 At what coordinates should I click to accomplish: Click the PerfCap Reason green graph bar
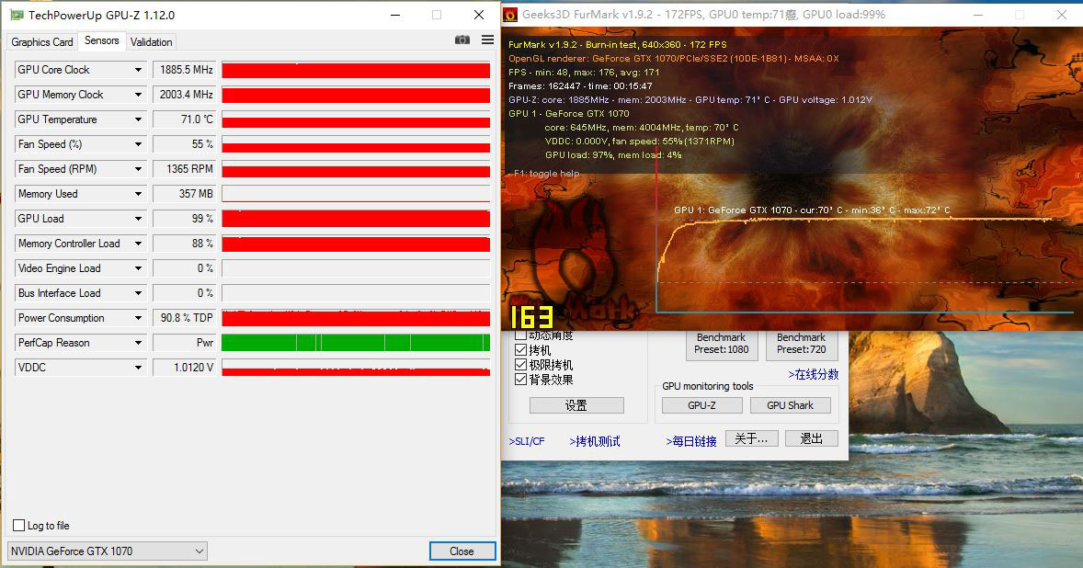coord(356,343)
